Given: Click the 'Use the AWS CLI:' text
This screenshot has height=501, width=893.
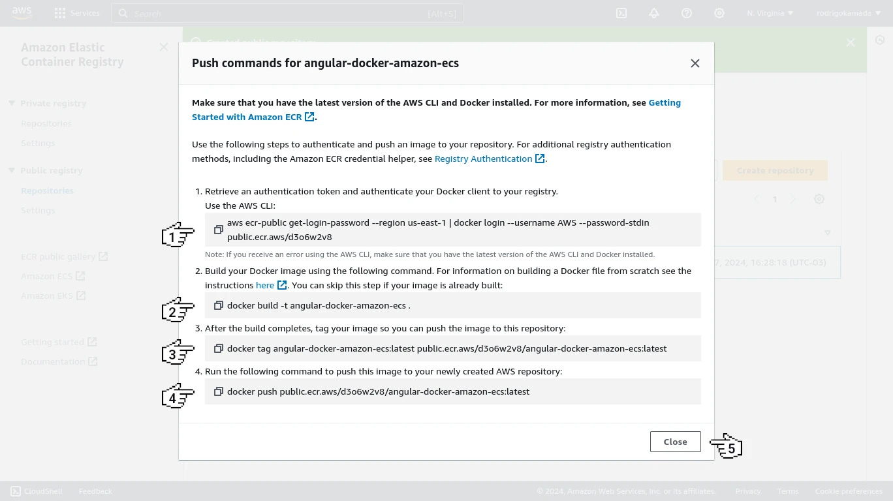Looking at the screenshot, I should tap(240, 205).
